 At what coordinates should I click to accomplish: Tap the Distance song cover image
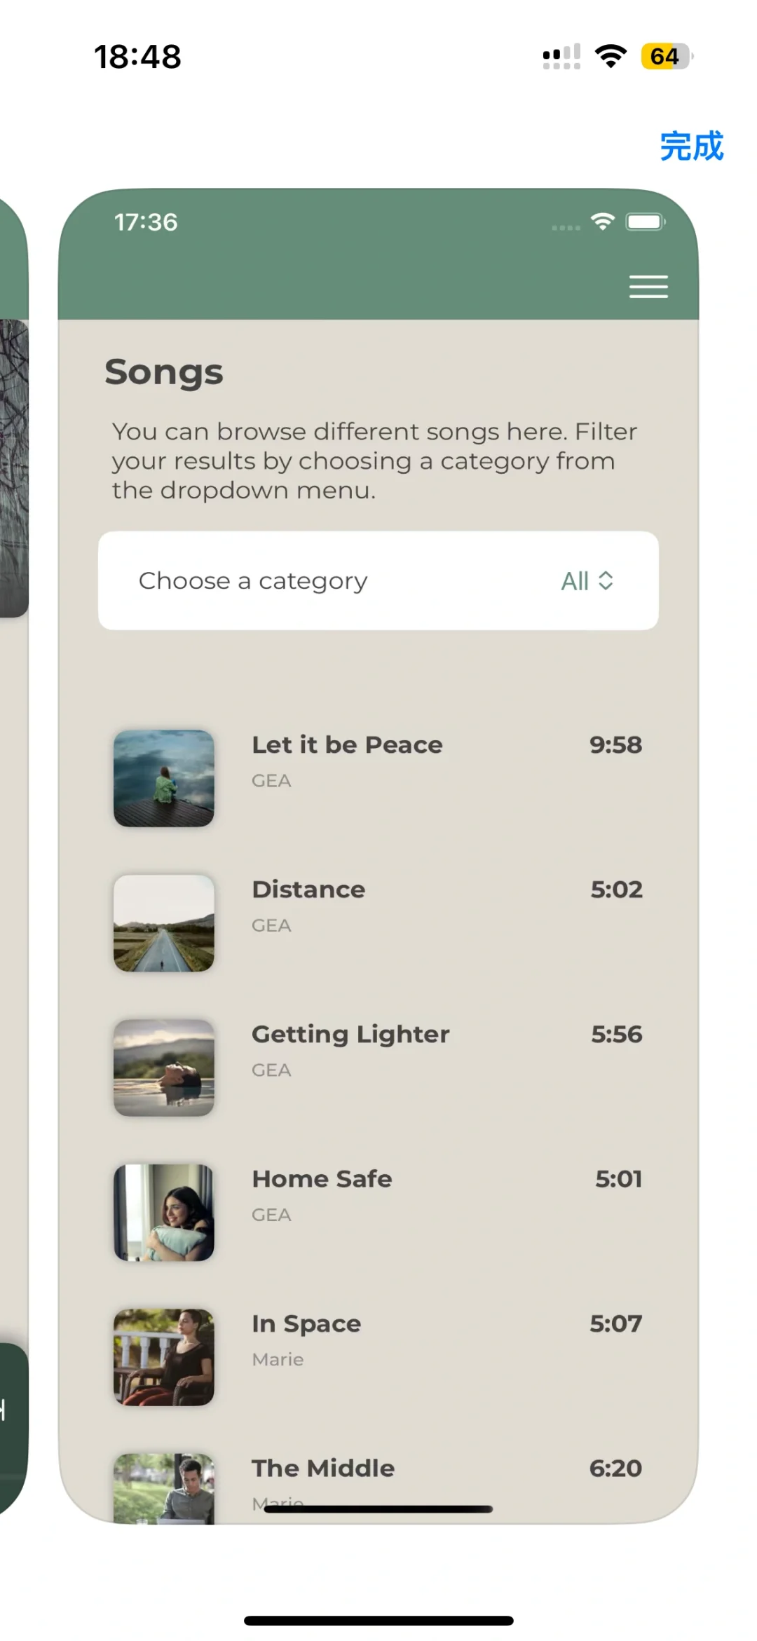point(164,922)
